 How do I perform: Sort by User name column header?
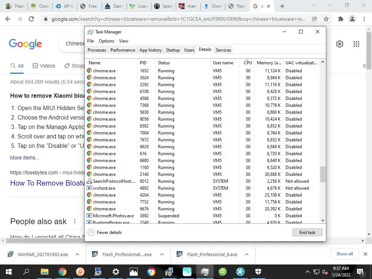225,63
